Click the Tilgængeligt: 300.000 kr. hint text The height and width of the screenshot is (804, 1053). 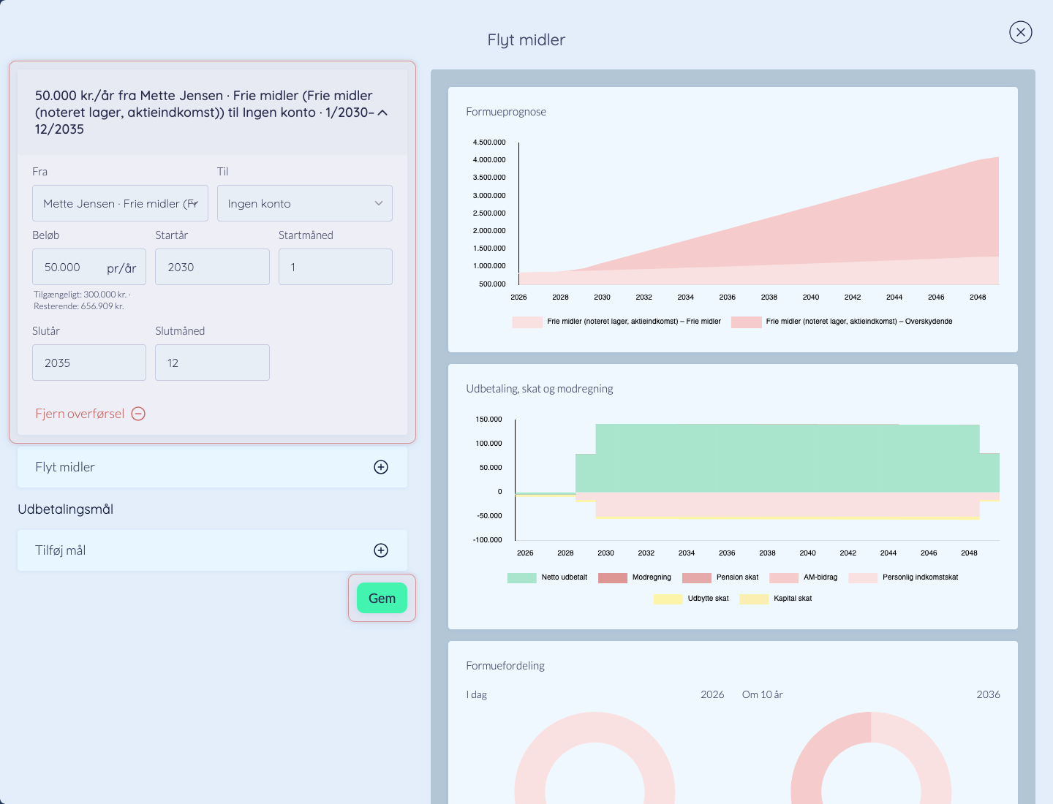pyautogui.click(x=80, y=295)
